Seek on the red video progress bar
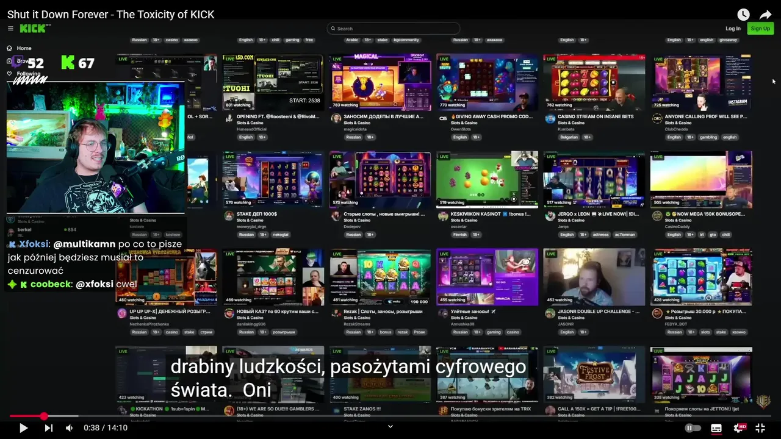The height and width of the screenshot is (439, 781). (x=390, y=416)
